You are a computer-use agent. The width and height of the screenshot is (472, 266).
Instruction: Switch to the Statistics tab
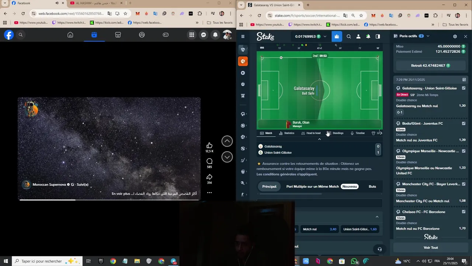click(287, 133)
